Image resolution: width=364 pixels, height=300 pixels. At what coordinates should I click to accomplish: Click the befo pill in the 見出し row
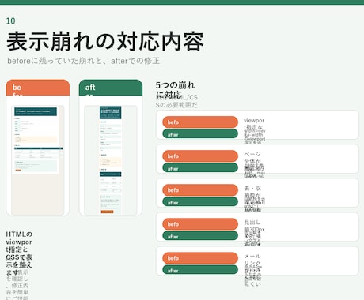tap(200, 224)
